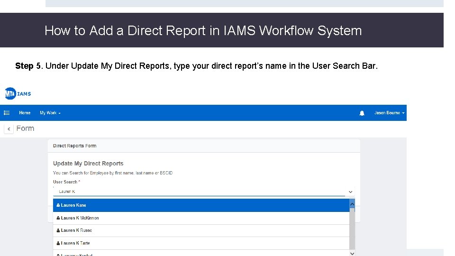The width and height of the screenshot is (455, 256).
Task: Click the person icon beside Lauren K Tarte
Action: 58,243
